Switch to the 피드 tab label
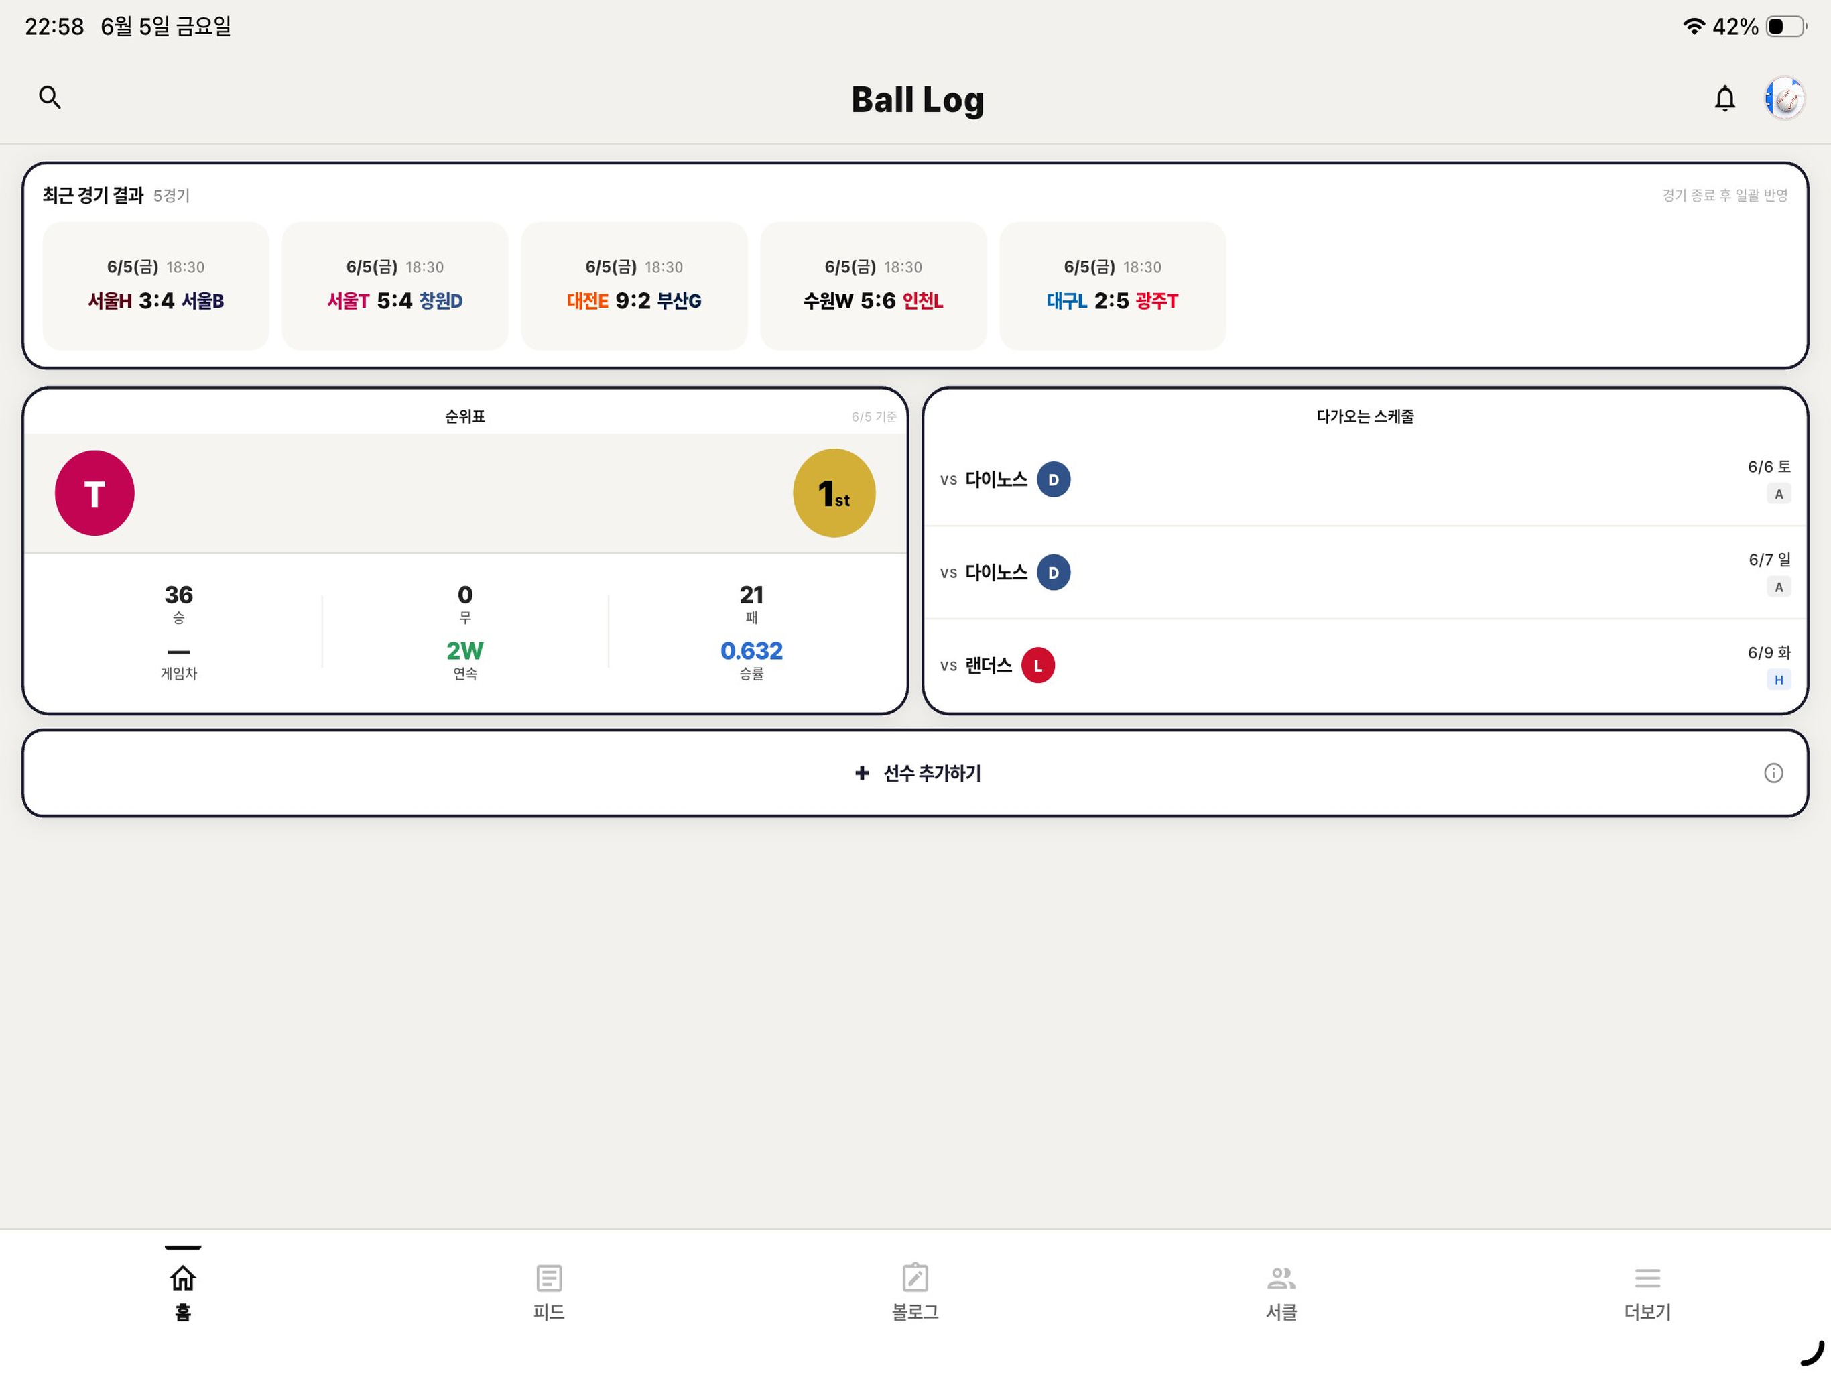The image size is (1831, 1373). tap(549, 1312)
